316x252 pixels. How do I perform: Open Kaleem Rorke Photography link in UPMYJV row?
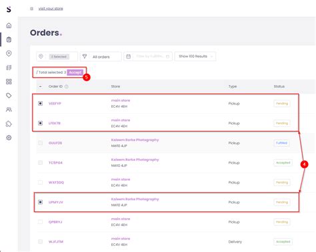tap(135, 199)
